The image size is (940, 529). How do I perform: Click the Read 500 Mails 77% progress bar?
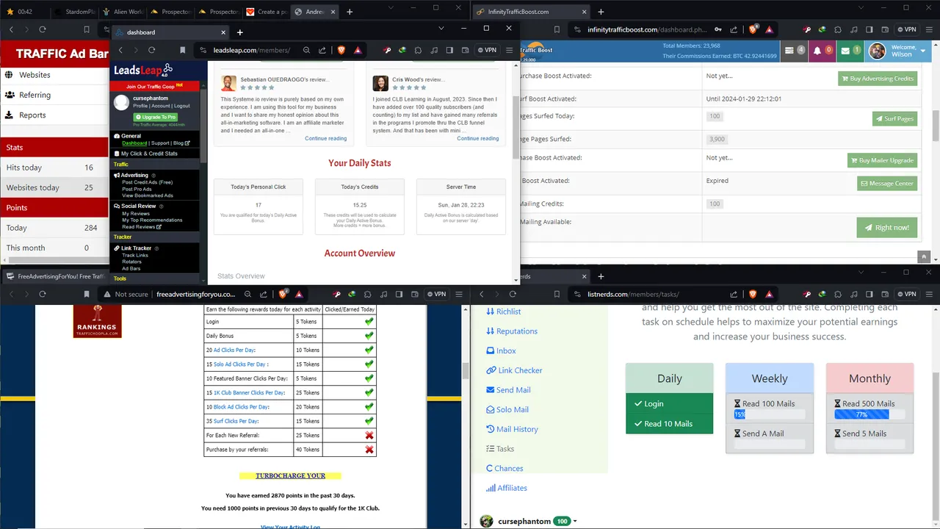pyautogui.click(x=869, y=414)
